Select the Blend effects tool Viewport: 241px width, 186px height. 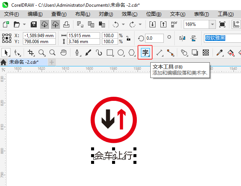coord(184,52)
